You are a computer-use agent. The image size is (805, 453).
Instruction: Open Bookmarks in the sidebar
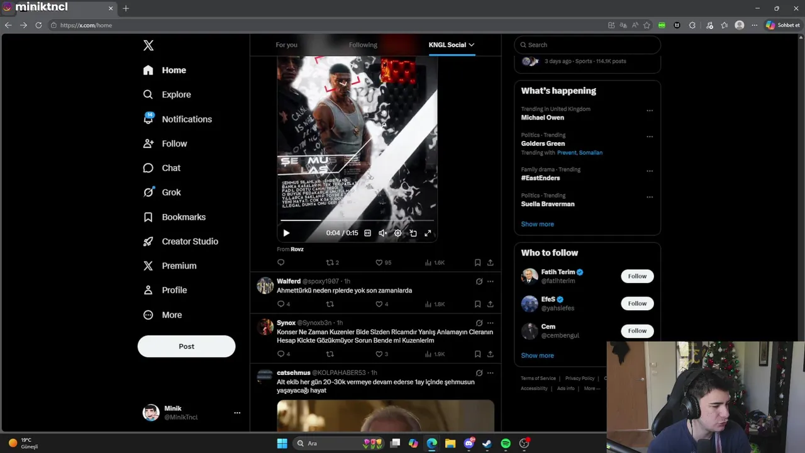175,217
